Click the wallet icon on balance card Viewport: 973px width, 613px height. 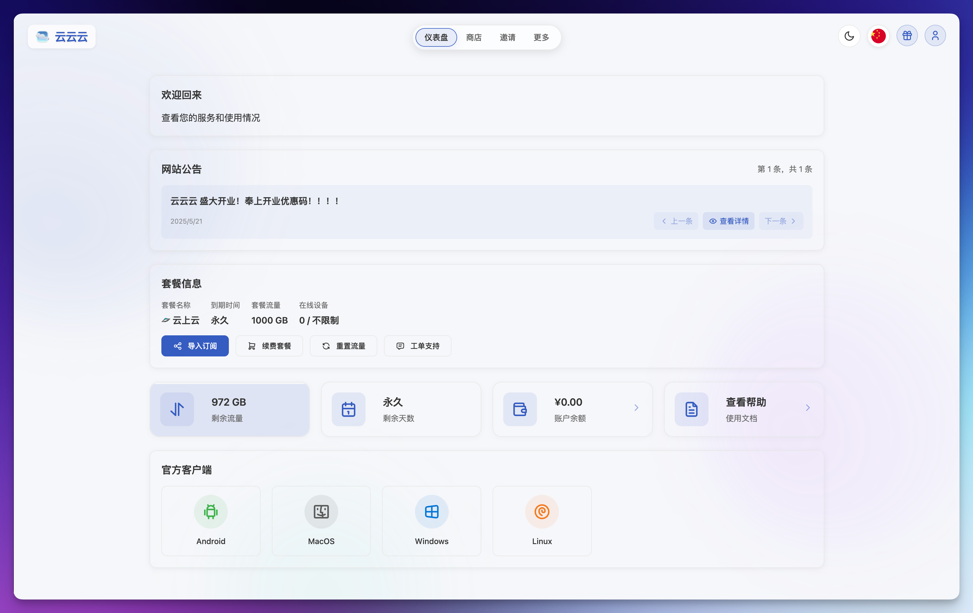(x=520, y=409)
